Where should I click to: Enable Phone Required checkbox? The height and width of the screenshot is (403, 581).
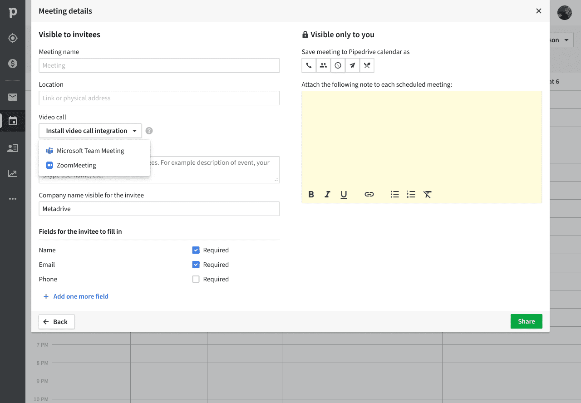tap(196, 279)
